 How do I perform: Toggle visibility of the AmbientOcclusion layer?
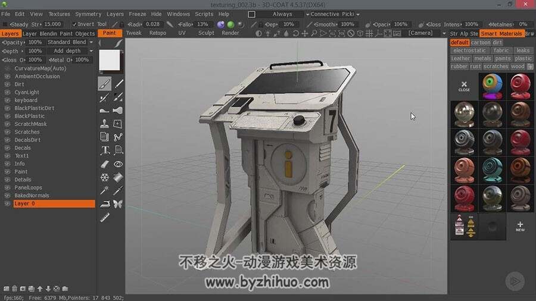coord(7,77)
